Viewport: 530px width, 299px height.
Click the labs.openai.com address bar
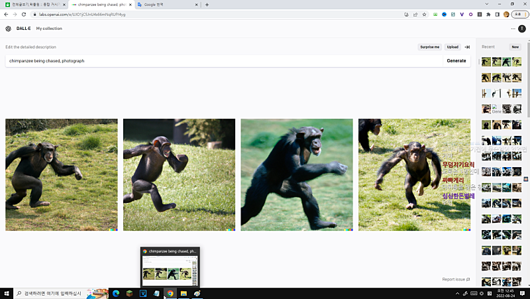(x=217, y=15)
